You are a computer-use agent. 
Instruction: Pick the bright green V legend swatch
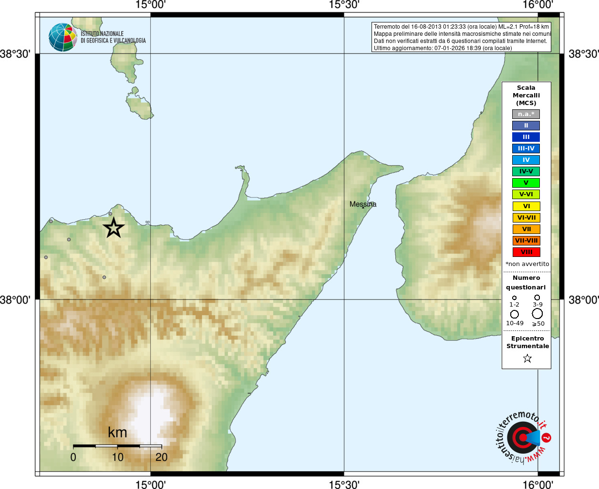526,183
